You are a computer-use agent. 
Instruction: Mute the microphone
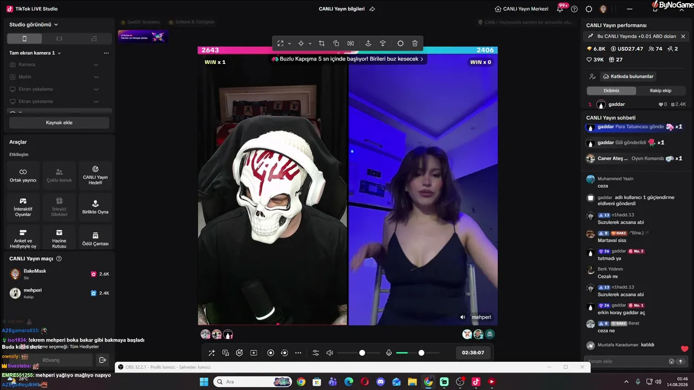[x=389, y=353]
